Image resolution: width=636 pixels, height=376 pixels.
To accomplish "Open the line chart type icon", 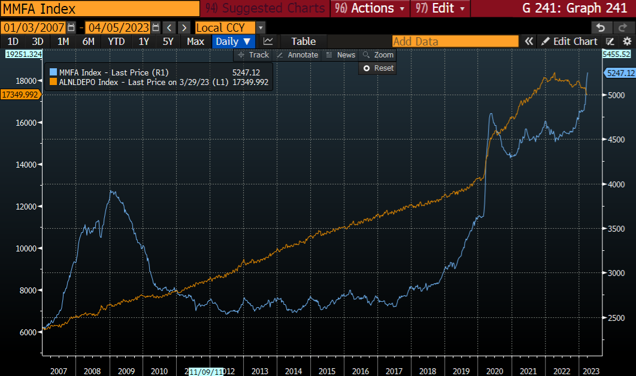I will pyautogui.click(x=268, y=41).
